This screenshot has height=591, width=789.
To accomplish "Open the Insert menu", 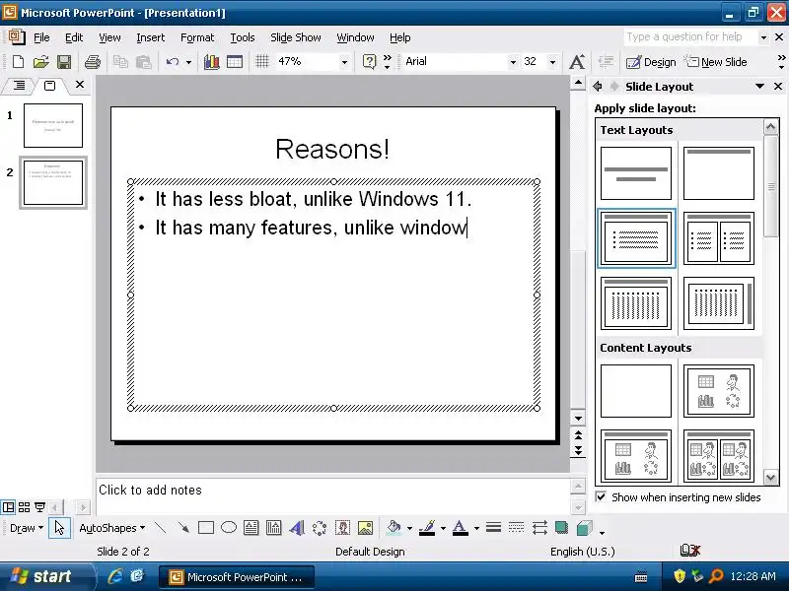I will 151,37.
